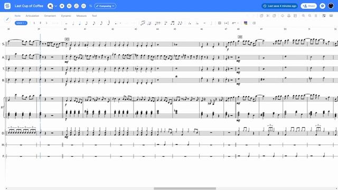Viewport: 338px width, 190px height.
Task: Click the horizontal score scrollbar thumb
Action: (x=185, y=188)
